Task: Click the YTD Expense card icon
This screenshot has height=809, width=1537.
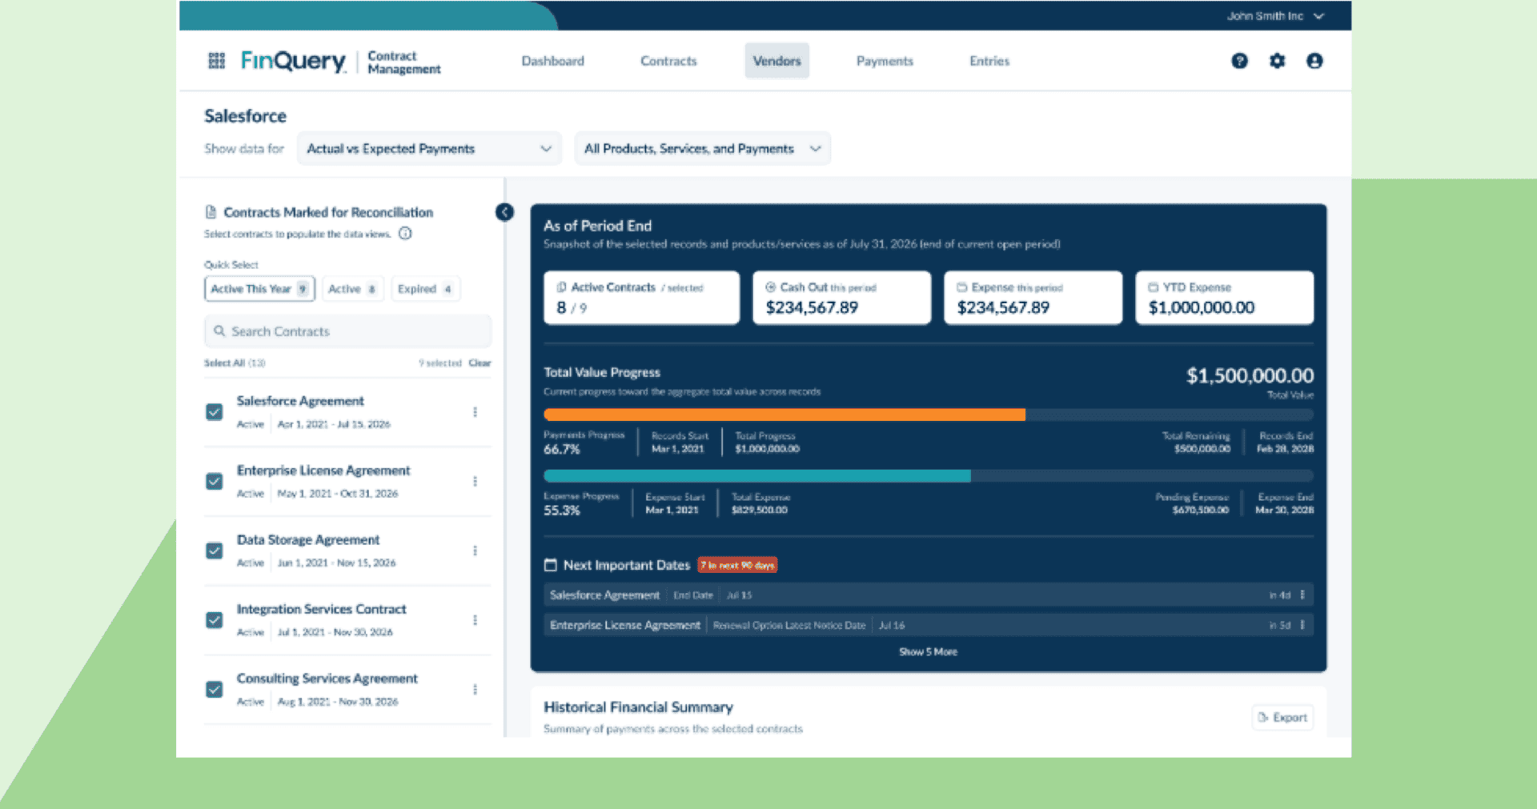Action: 1153,287
